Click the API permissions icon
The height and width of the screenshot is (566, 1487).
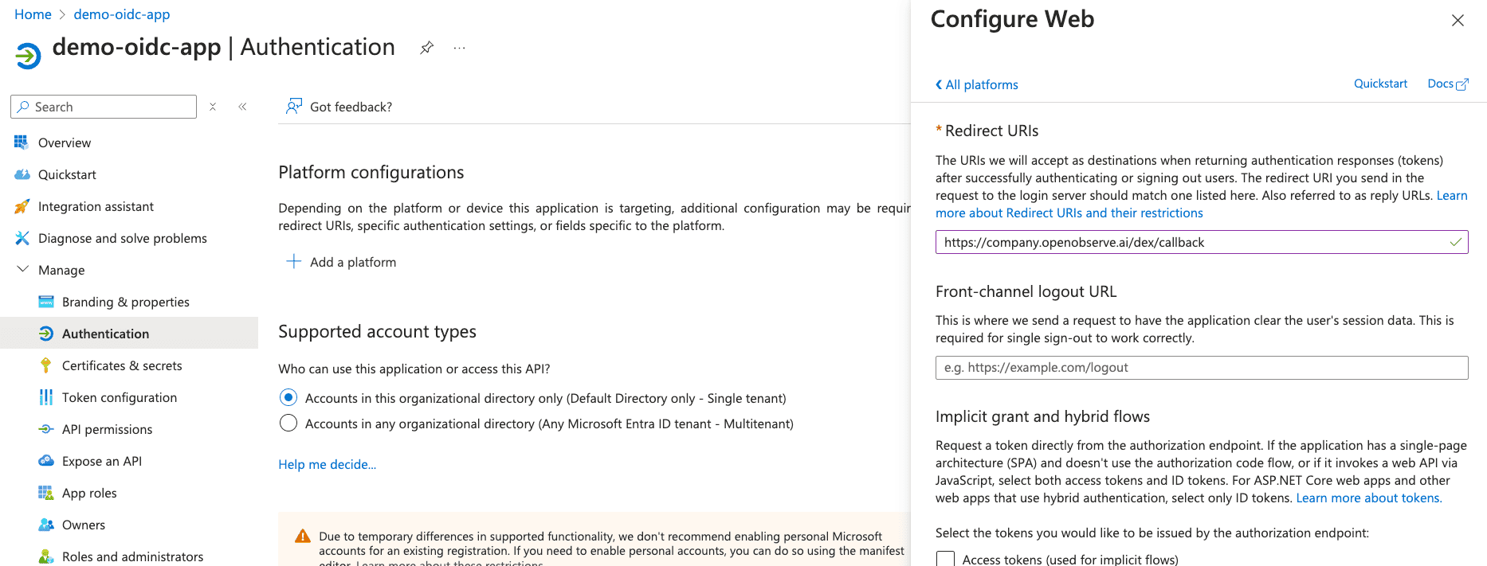(x=45, y=429)
